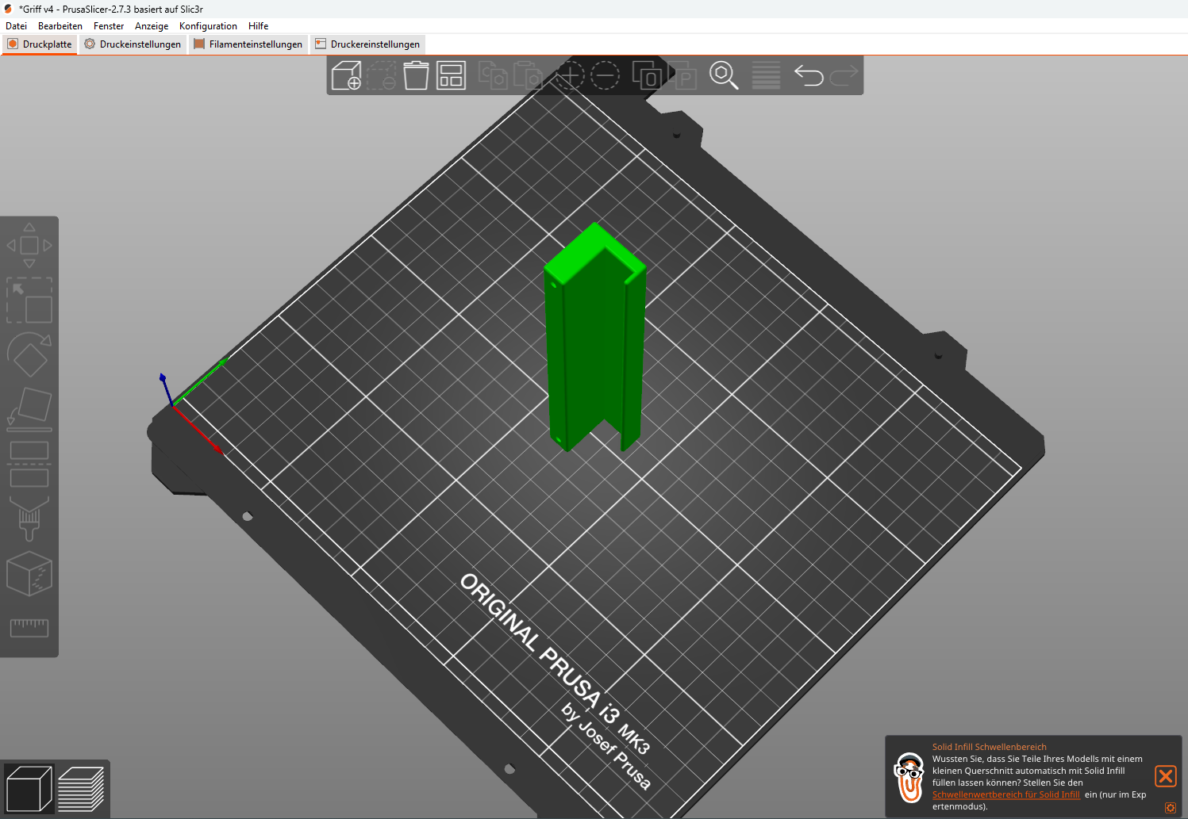The width and height of the screenshot is (1188, 819).
Task: Remove an instance with the minus circle icon
Action: coord(605,75)
